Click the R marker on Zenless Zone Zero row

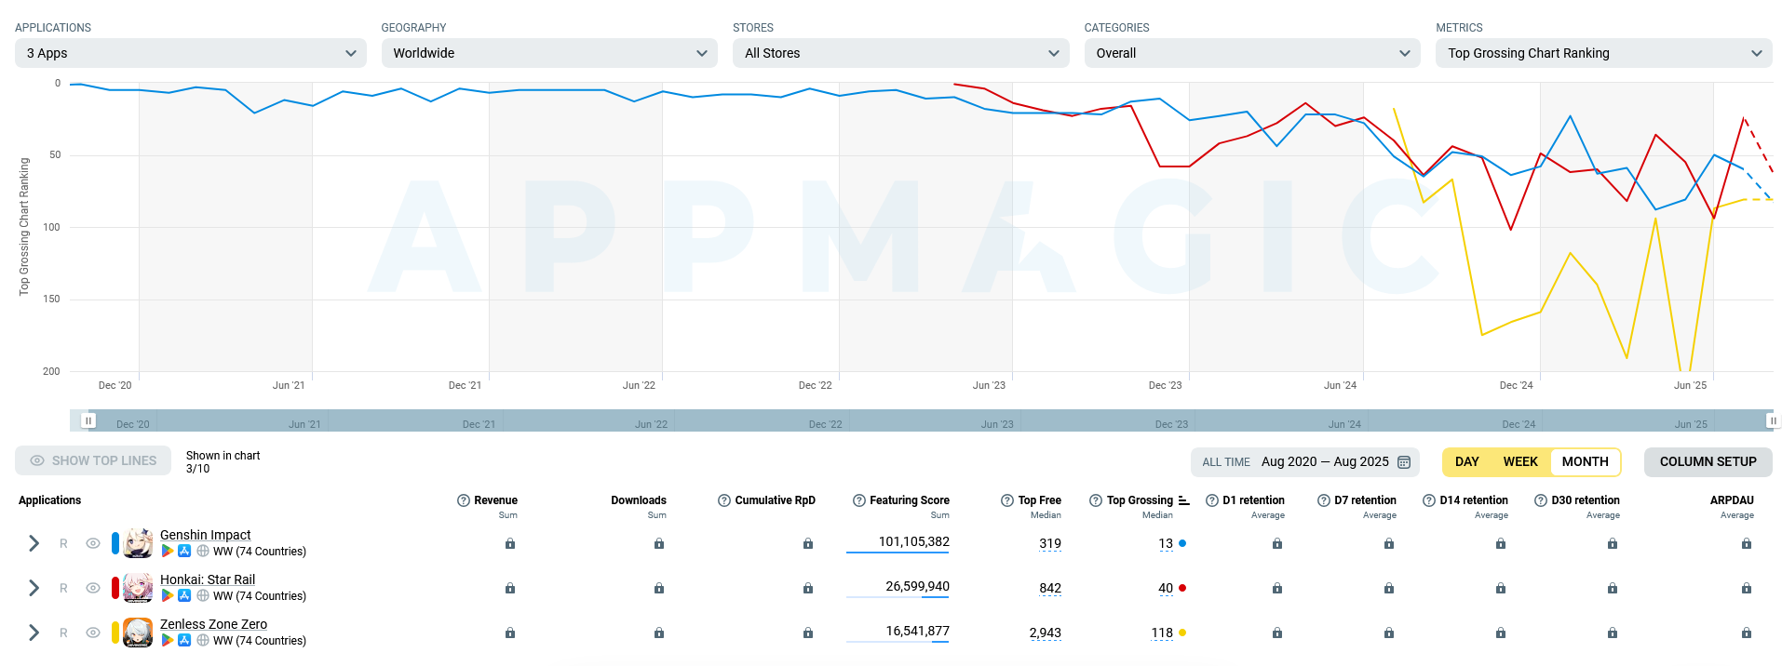63,633
